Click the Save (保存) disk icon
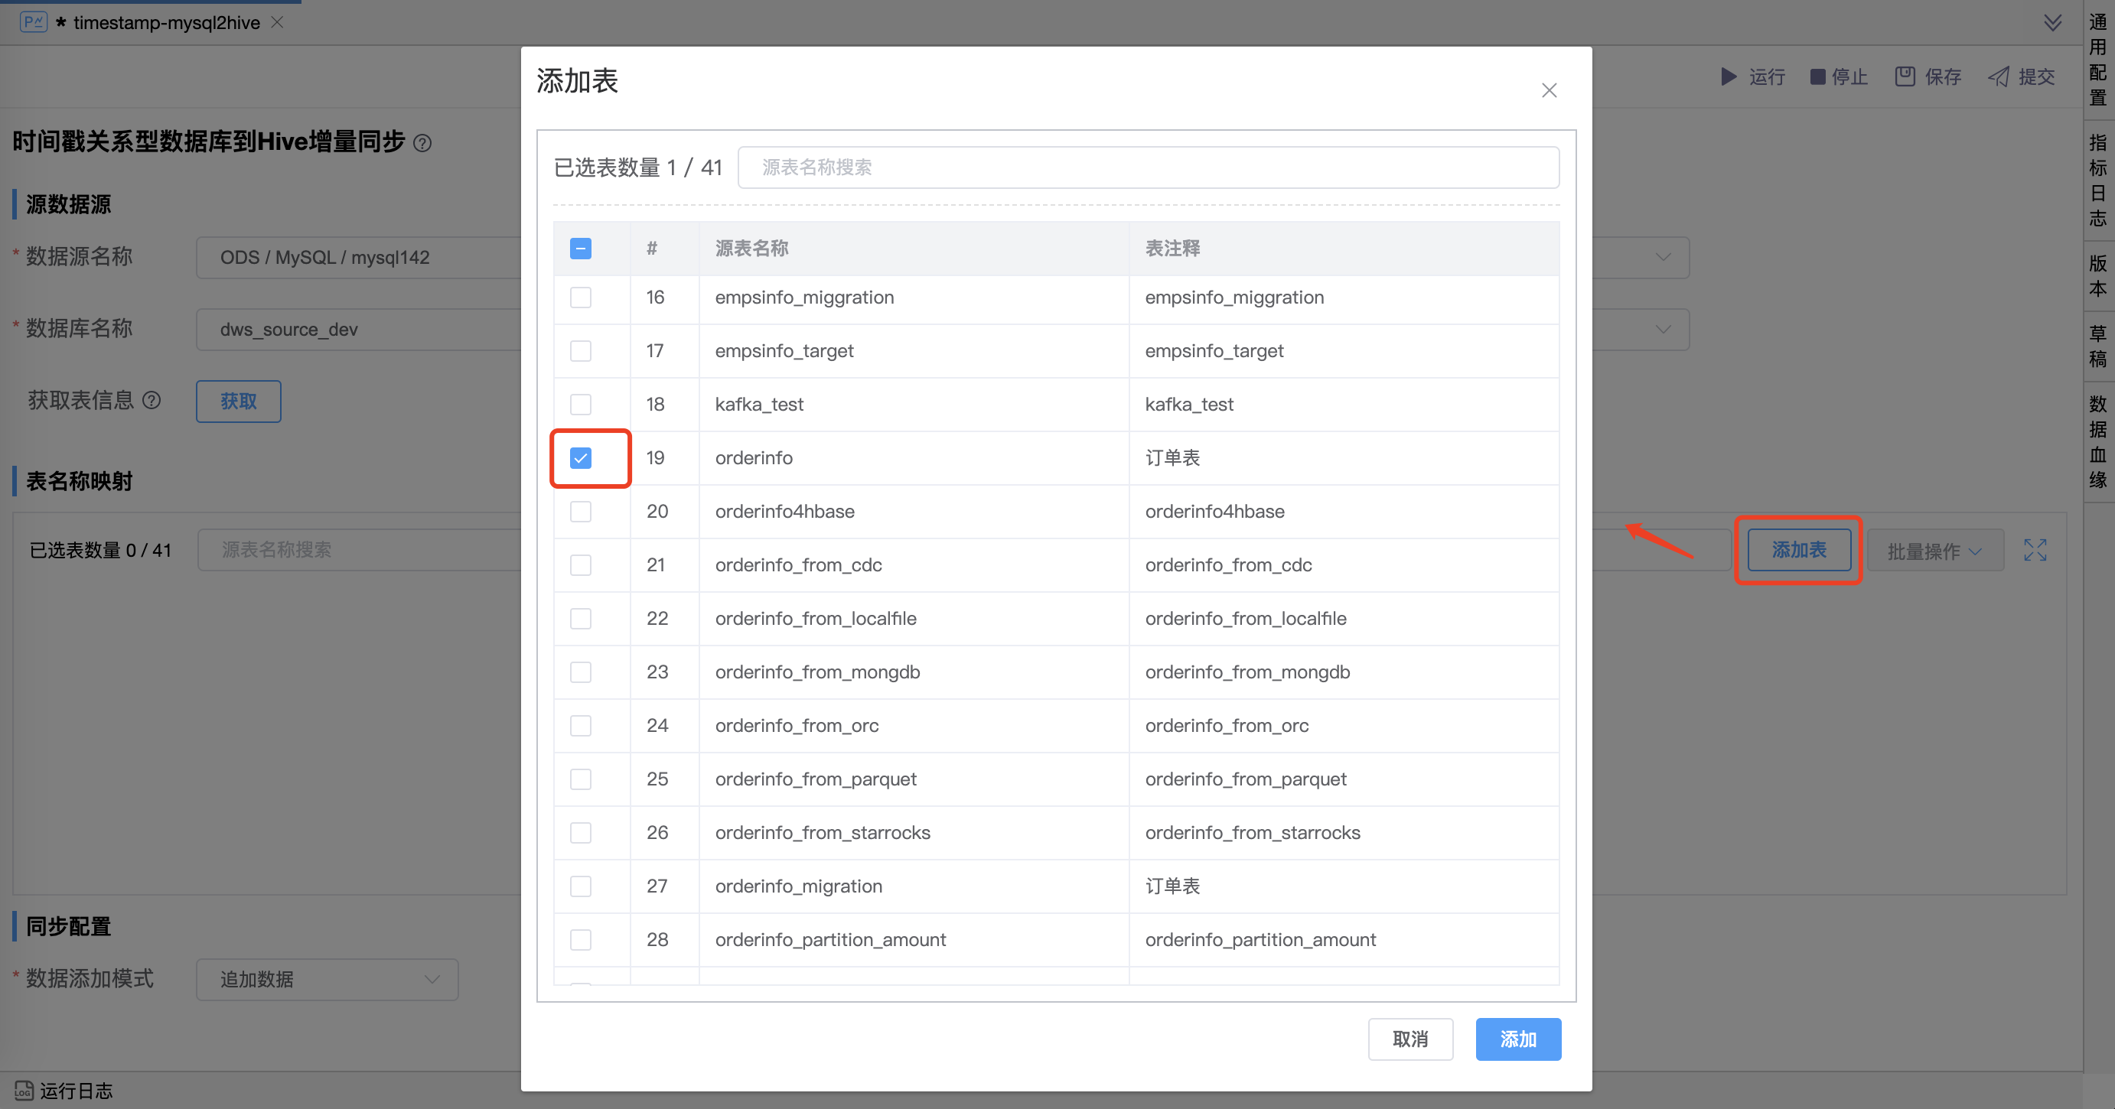2115x1109 pixels. click(1905, 76)
